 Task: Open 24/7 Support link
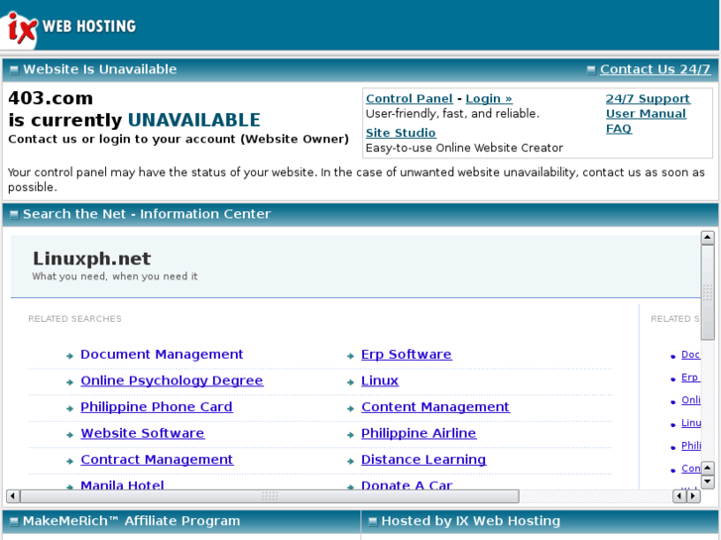coord(648,99)
